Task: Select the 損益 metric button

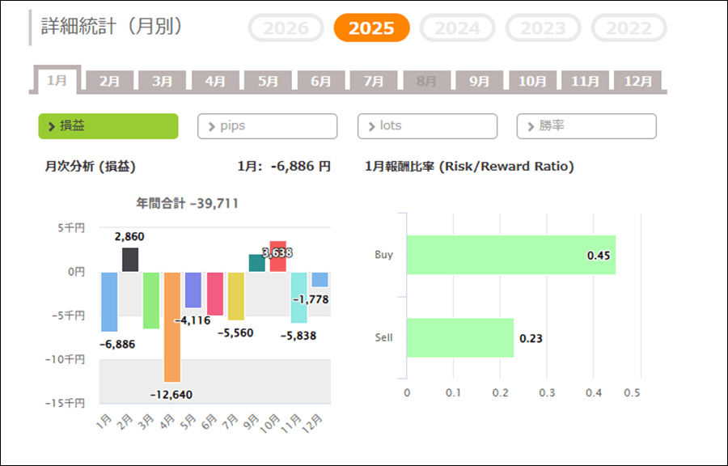Action: [x=108, y=126]
